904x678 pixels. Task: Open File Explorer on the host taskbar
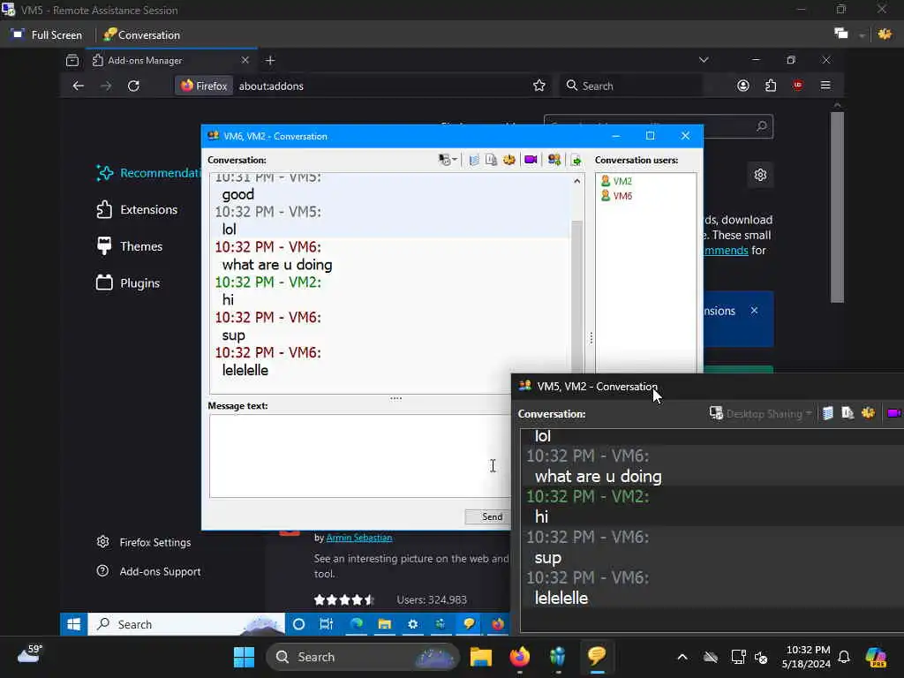point(481,657)
